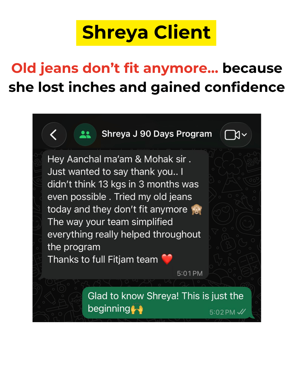
Task: Click the red Old jeans don't fit anymore text
Action: pyautogui.click(x=115, y=68)
